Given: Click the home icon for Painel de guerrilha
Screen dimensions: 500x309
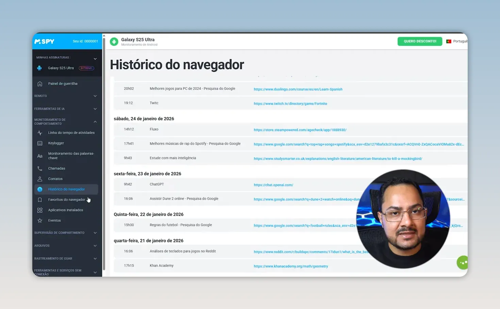Looking at the screenshot, I should 40,84.
